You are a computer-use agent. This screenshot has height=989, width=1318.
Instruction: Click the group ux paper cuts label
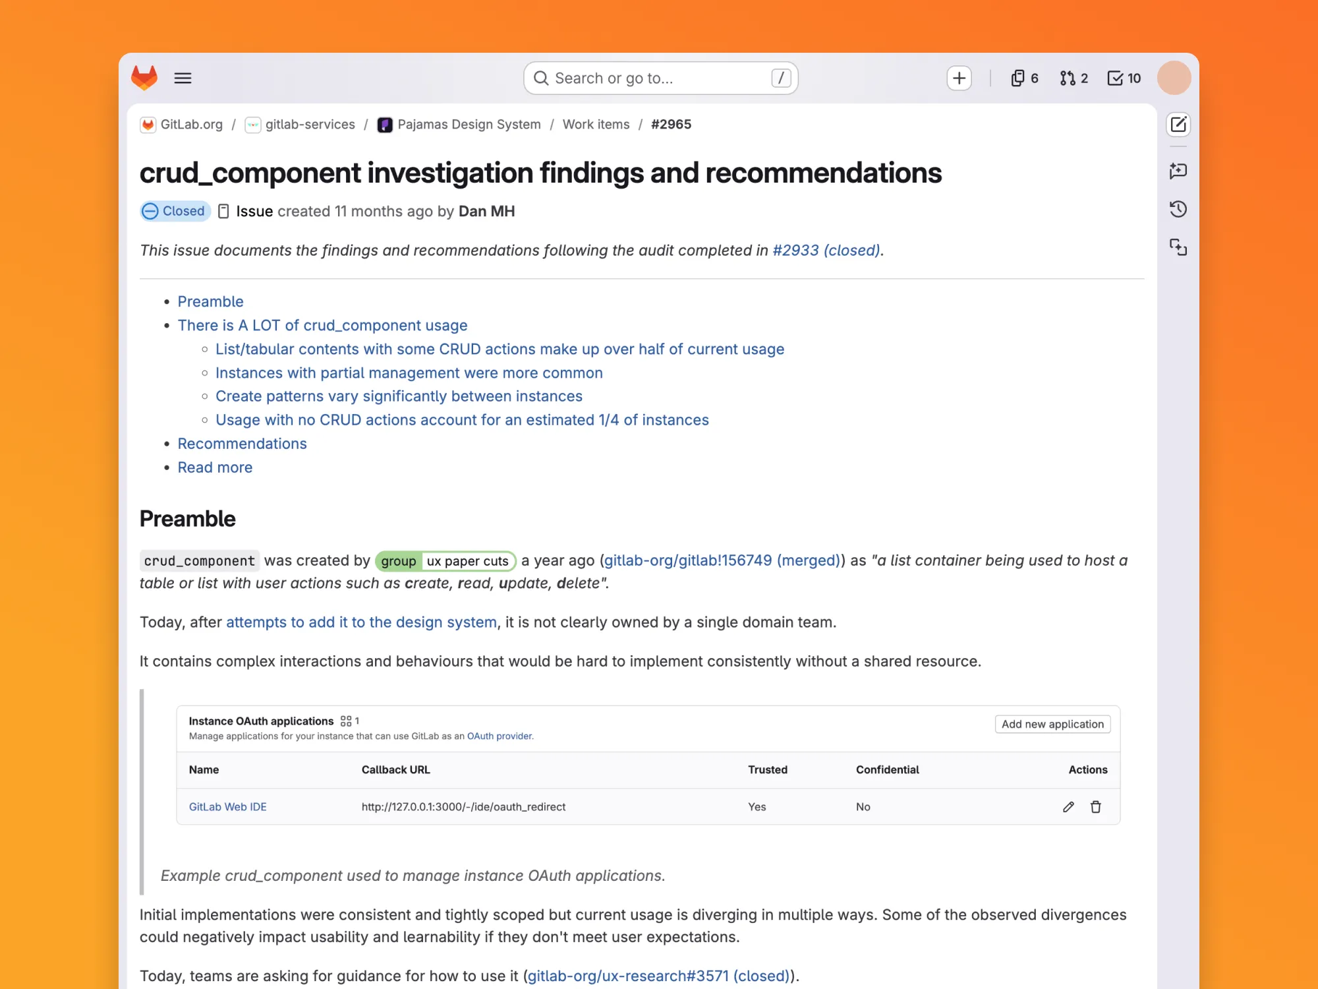tap(445, 561)
